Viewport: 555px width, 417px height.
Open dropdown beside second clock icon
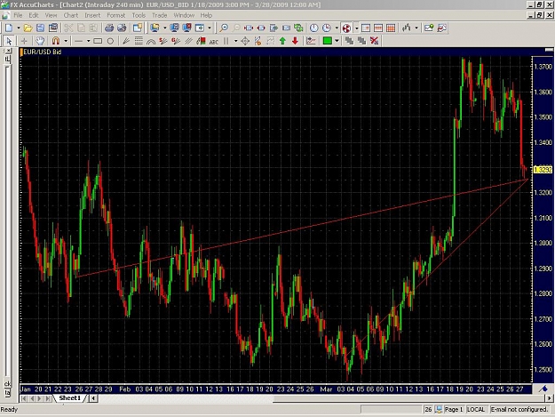coord(337,28)
